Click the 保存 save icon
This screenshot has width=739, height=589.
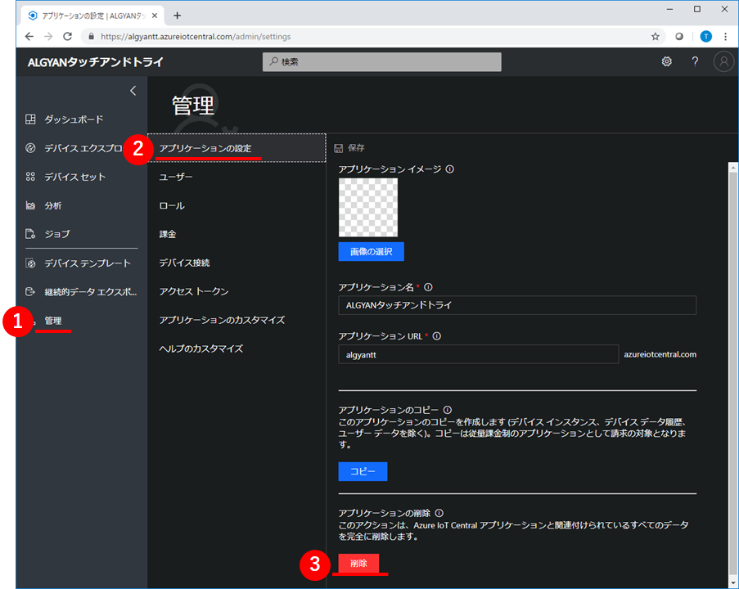pyautogui.click(x=338, y=148)
